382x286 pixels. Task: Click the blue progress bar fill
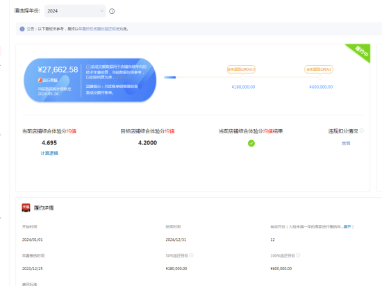169,78
